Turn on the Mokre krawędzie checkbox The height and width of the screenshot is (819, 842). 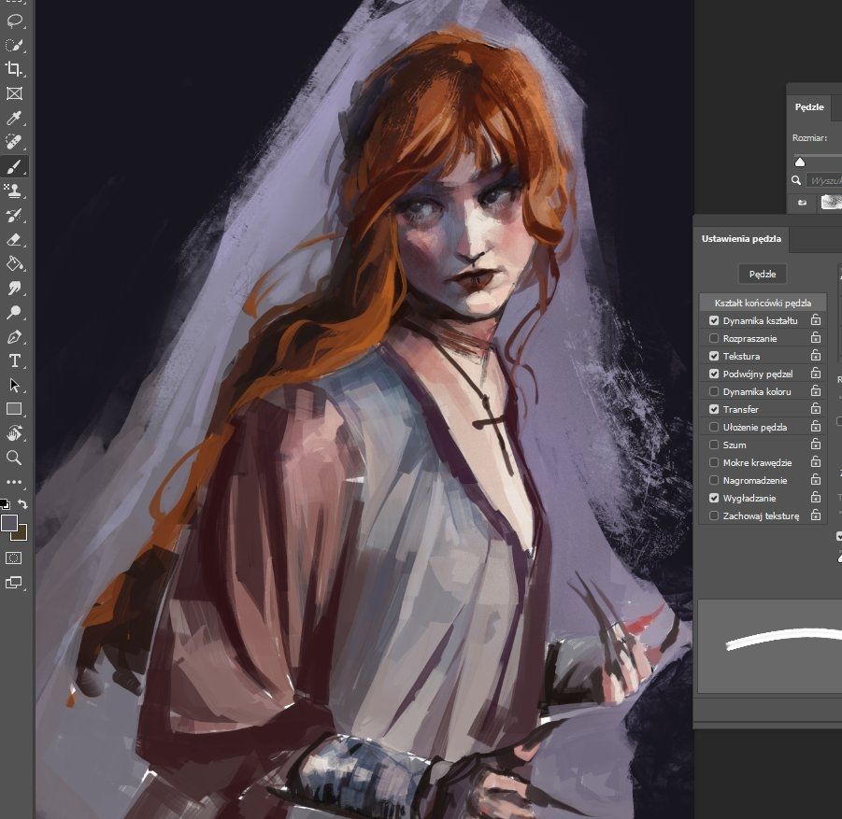pos(714,462)
